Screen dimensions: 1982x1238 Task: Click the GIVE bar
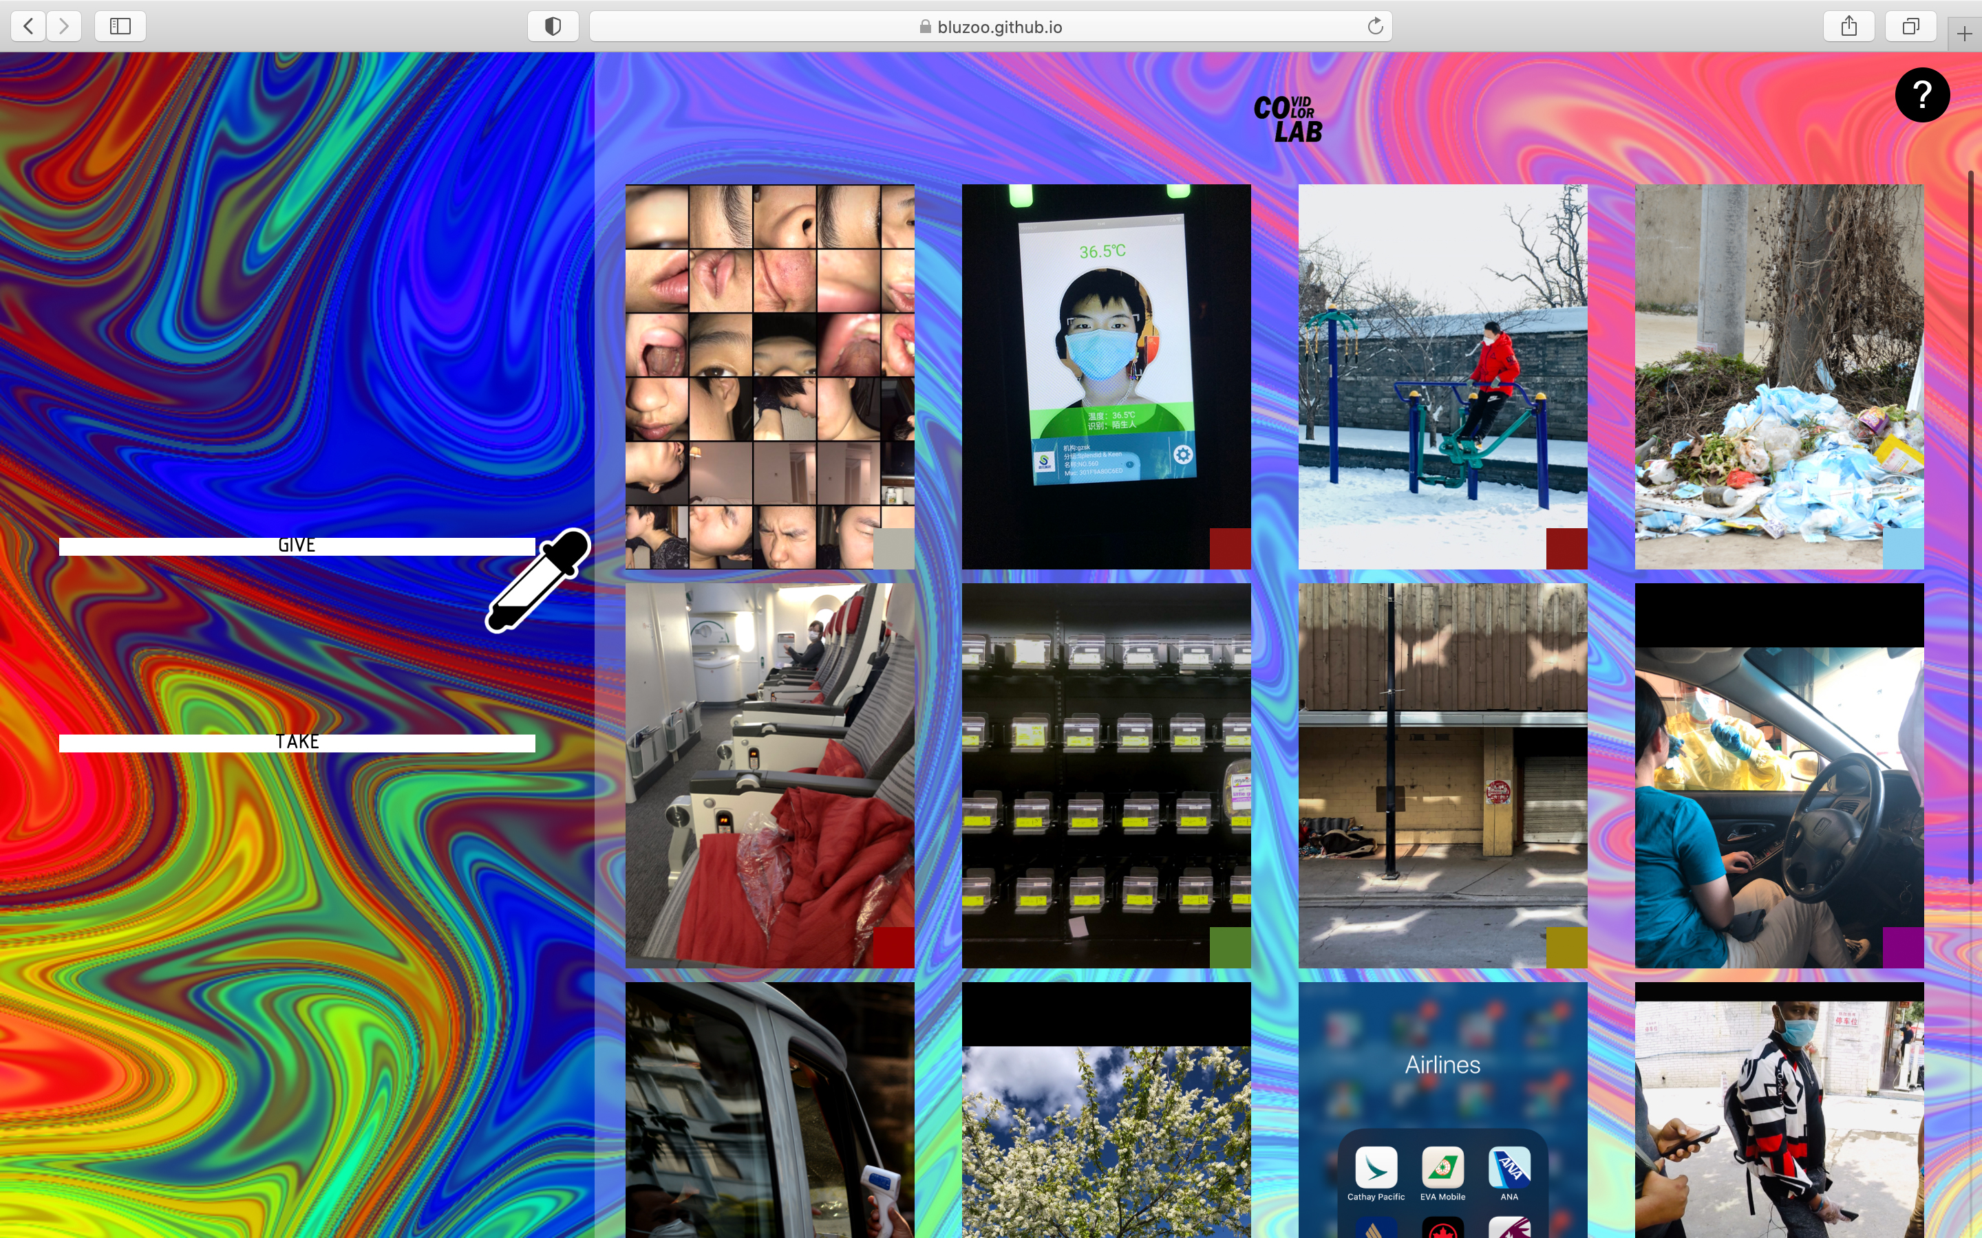pyautogui.click(x=297, y=546)
